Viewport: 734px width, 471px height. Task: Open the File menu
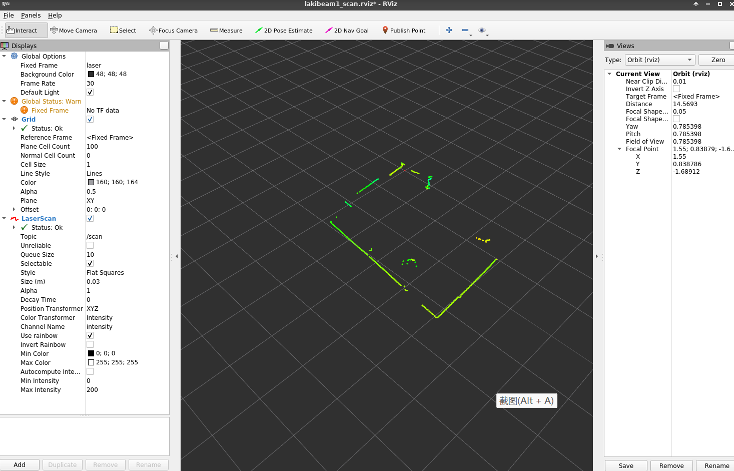(x=9, y=16)
